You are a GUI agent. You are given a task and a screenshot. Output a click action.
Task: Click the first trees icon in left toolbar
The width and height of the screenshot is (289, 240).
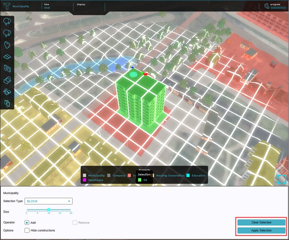click(7, 22)
